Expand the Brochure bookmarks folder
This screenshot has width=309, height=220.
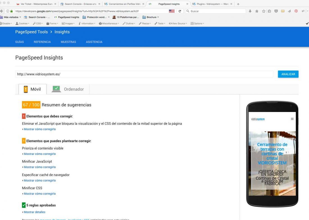point(151,17)
